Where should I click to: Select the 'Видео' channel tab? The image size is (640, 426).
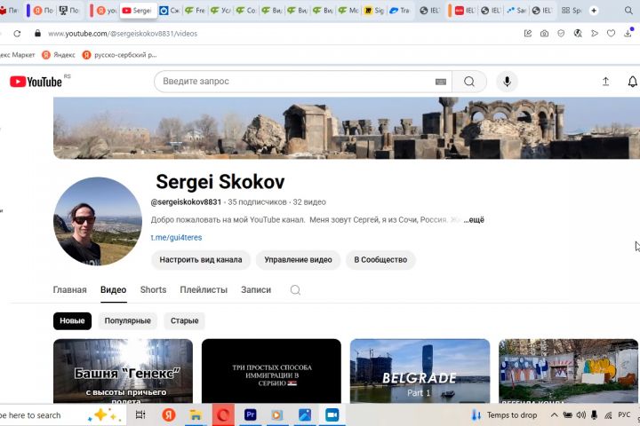[114, 290]
